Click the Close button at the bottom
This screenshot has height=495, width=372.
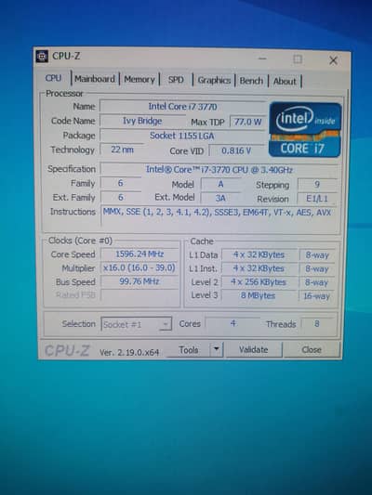tap(312, 350)
